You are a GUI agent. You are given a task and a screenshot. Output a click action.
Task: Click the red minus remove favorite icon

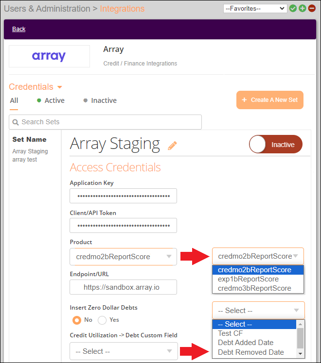click(312, 9)
